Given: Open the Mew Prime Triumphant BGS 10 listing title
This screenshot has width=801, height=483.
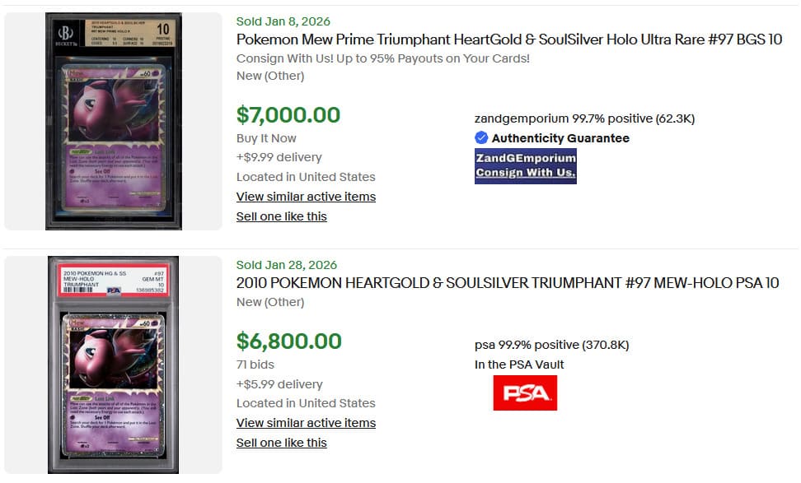Looking at the screenshot, I should pos(508,39).
